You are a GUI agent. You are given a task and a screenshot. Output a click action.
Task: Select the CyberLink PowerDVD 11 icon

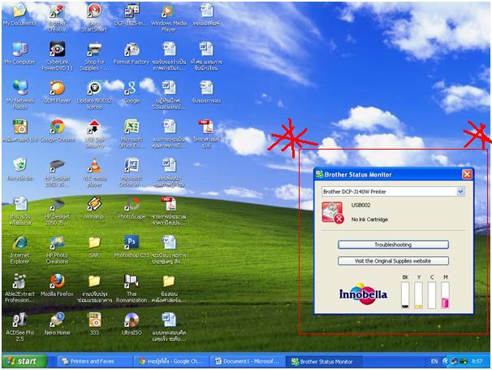click(57, 55)
